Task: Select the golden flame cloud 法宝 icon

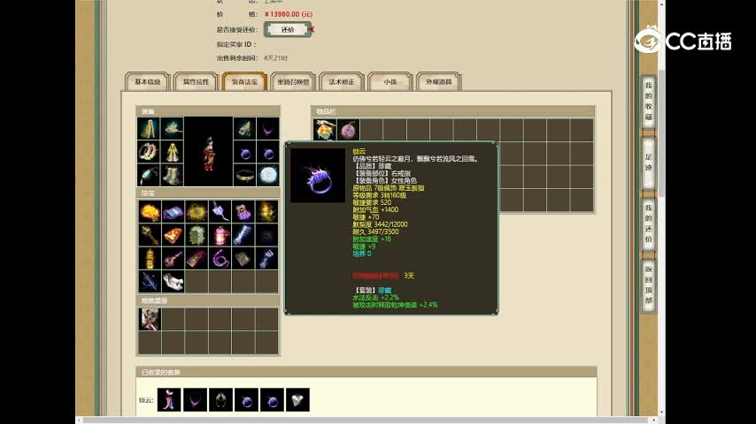Action: click(150, 211)
